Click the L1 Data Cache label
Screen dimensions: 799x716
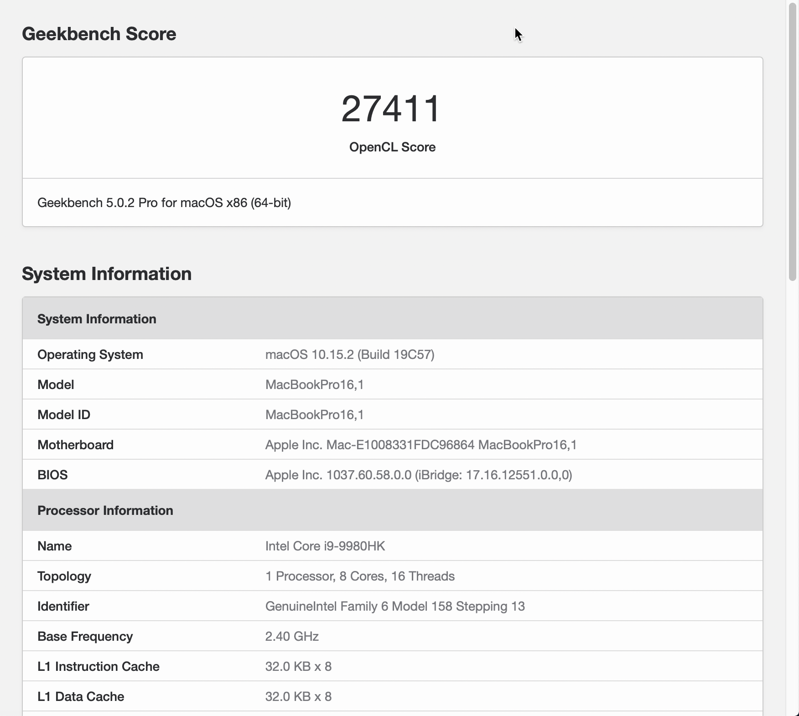(x=81, y=696)
